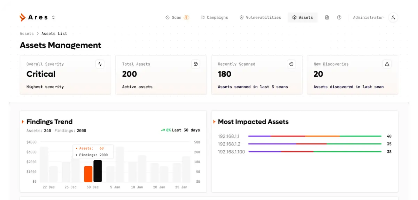The height and width of the screenshot is (200, 418).
Task: Open the Scan section with 8 notifications
Action: click(176, 17)
